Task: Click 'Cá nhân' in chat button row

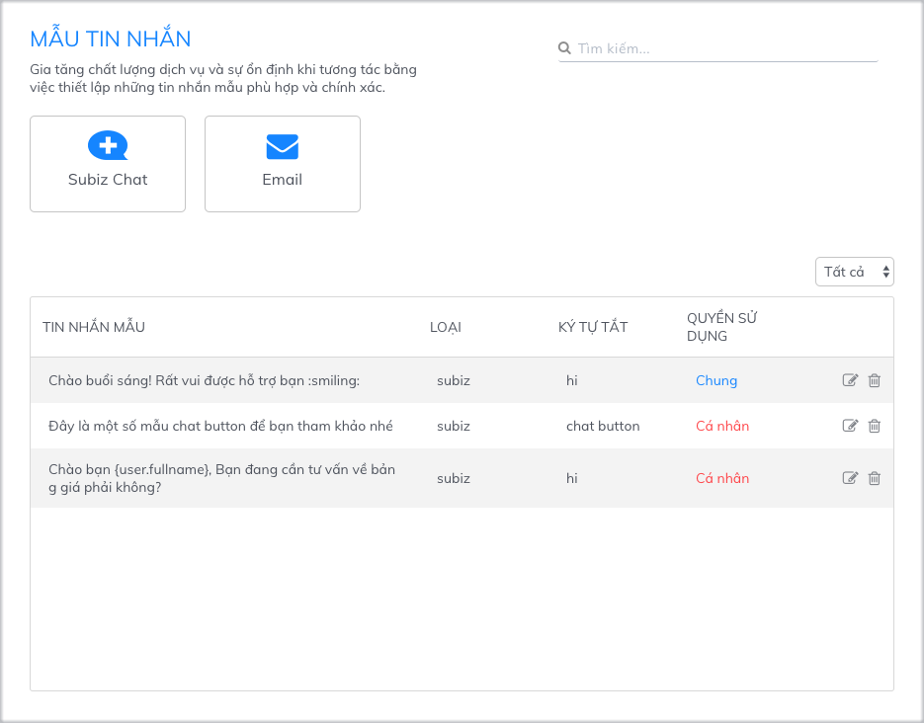Action: pyautogui.click(x=722, y=426)
